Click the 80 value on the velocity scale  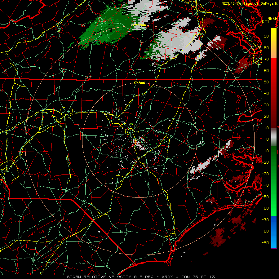tap(266, 48)
